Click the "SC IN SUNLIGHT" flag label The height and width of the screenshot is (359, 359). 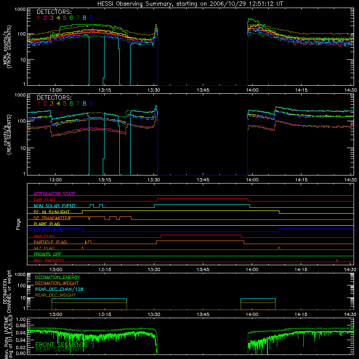(52, 212)
